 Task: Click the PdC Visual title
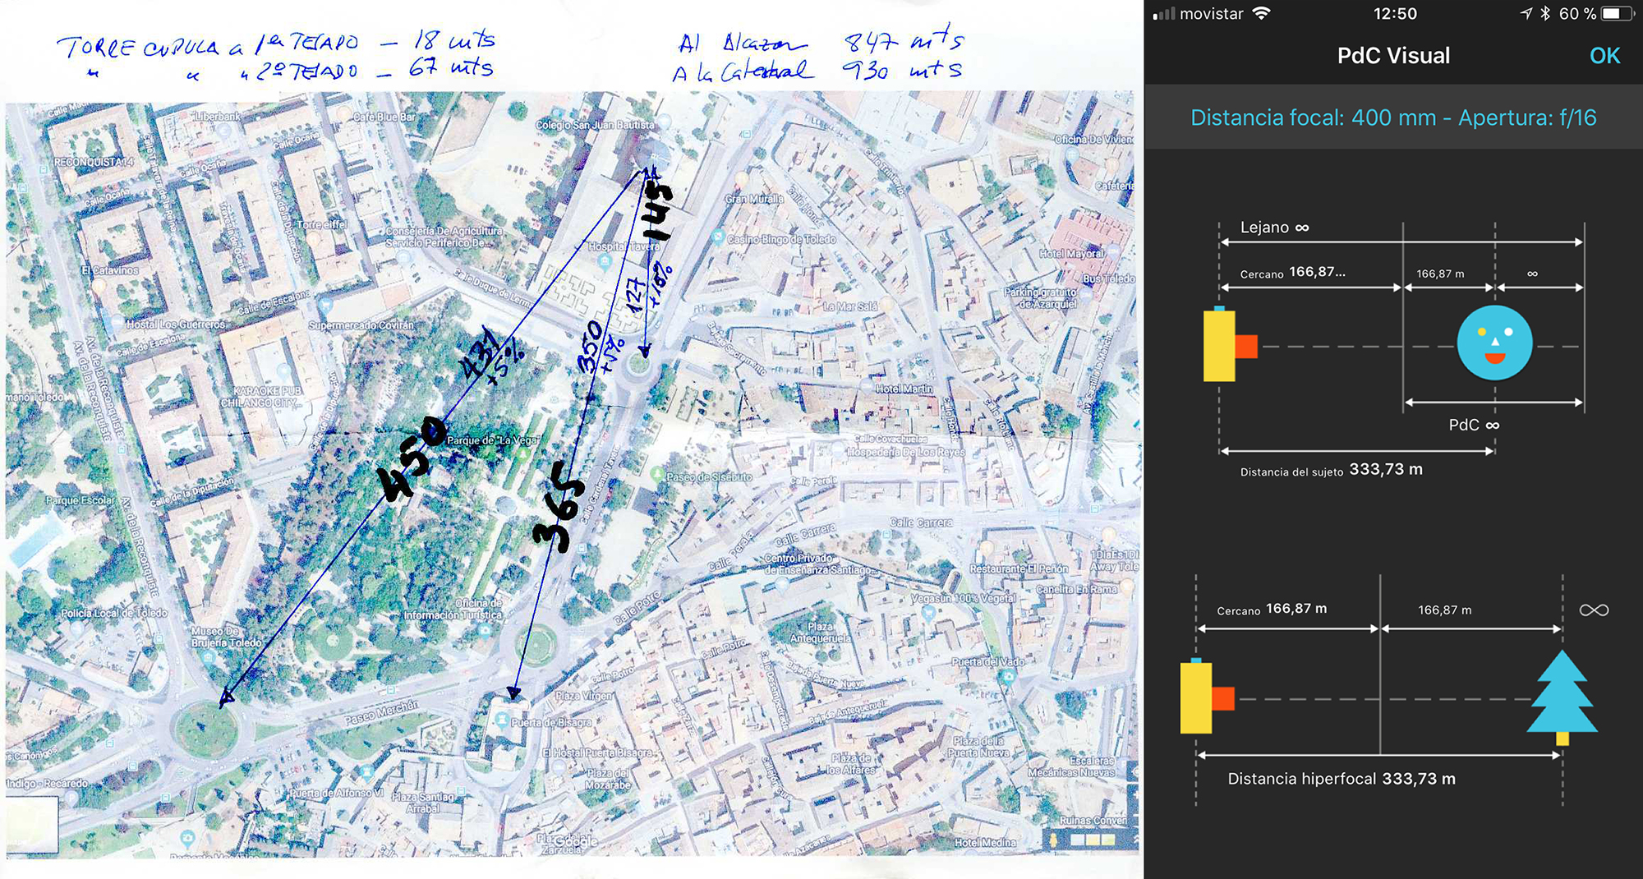pyautogui.click(x=1392, y=56)
